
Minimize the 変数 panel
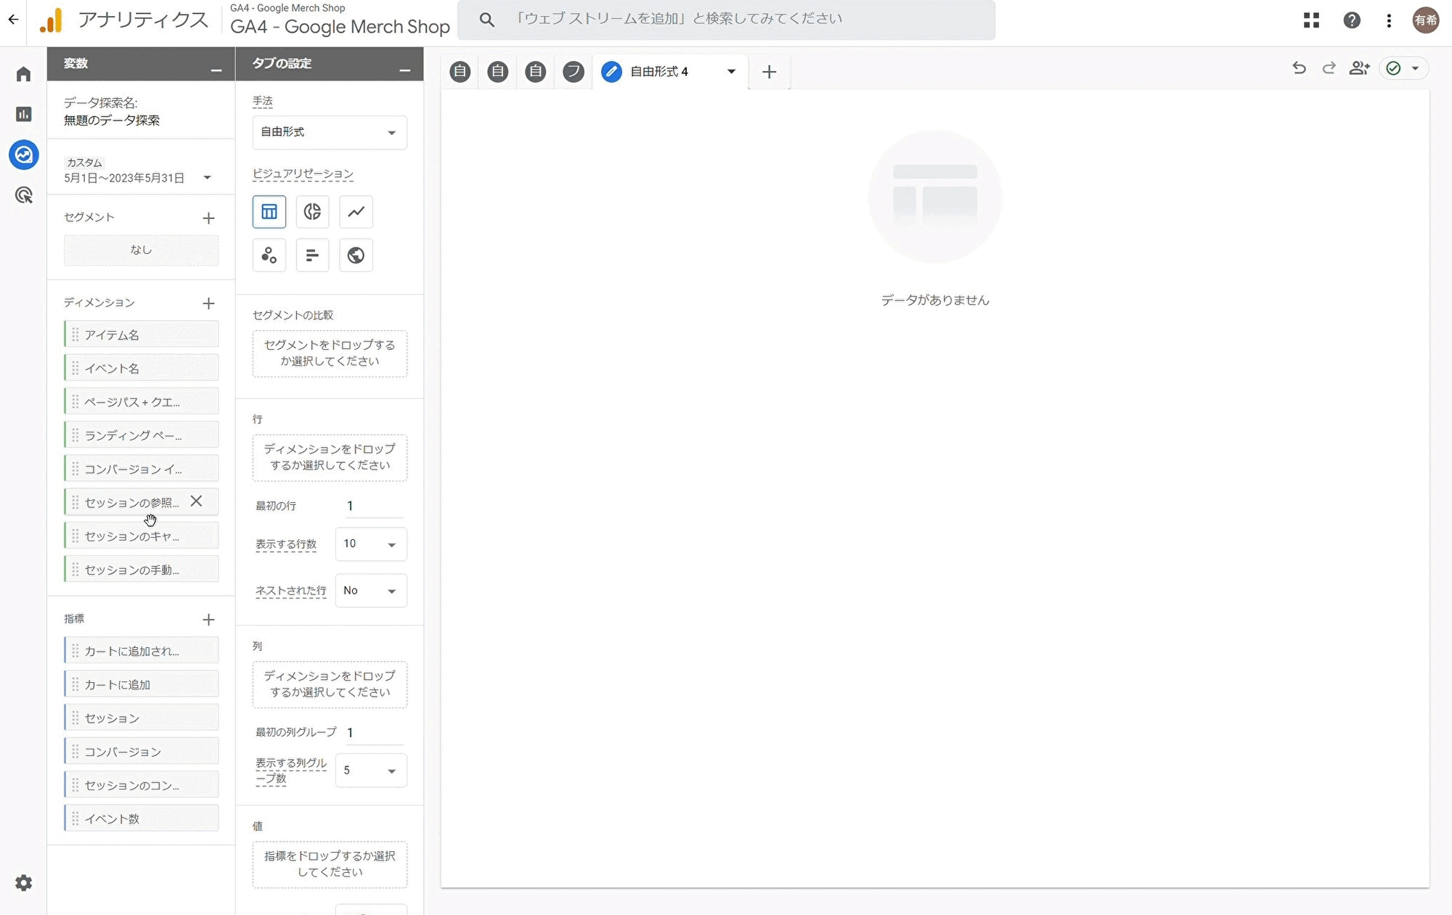tap(216, 70)
